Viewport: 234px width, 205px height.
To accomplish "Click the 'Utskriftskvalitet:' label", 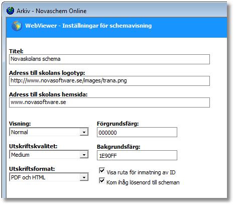I will pos(33,146).
